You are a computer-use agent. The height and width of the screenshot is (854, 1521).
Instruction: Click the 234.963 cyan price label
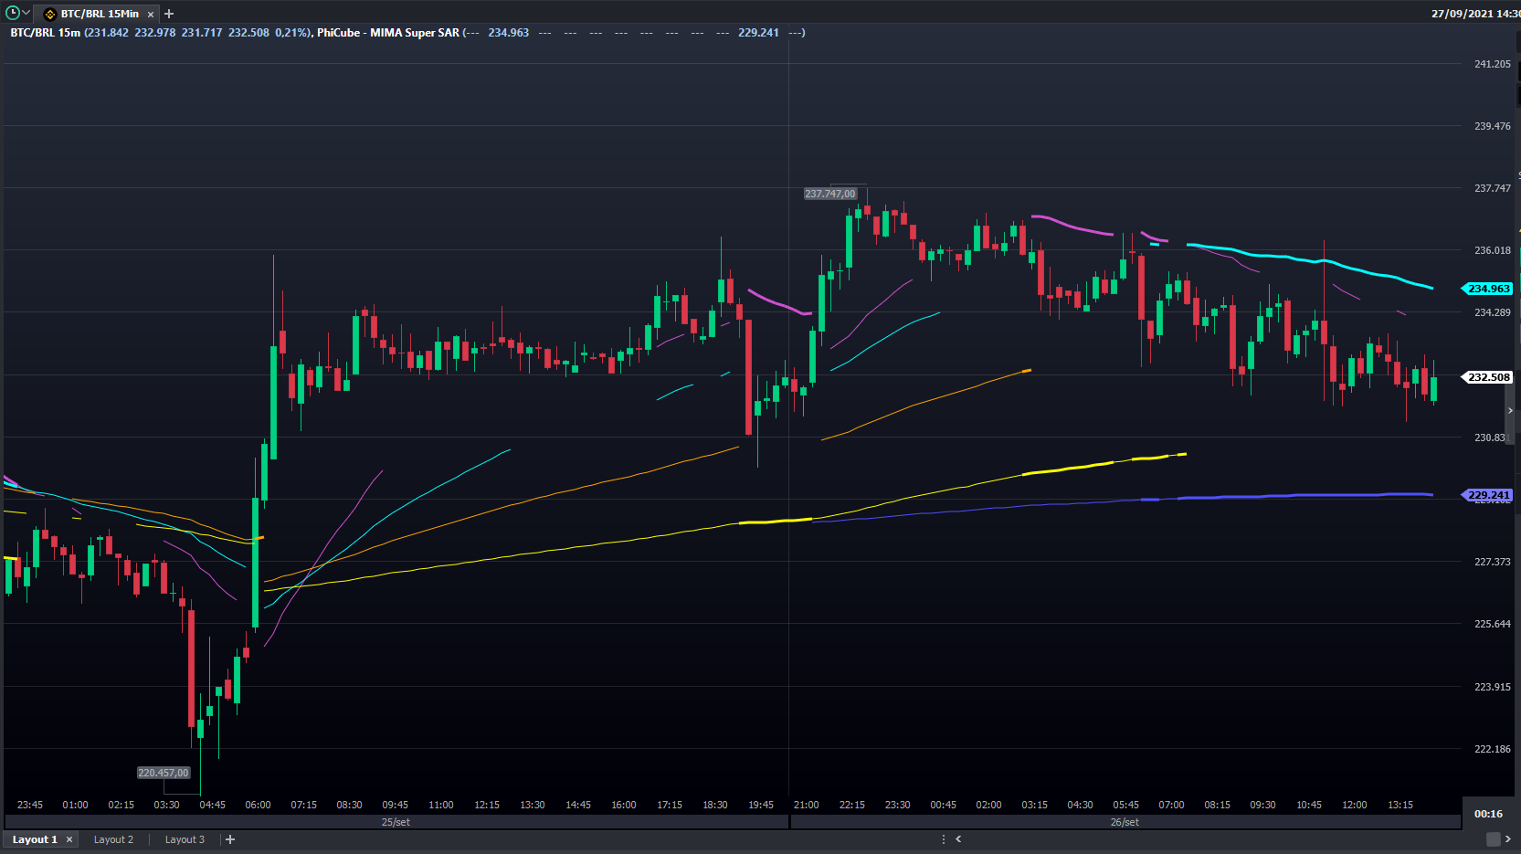coord(1488,289)
